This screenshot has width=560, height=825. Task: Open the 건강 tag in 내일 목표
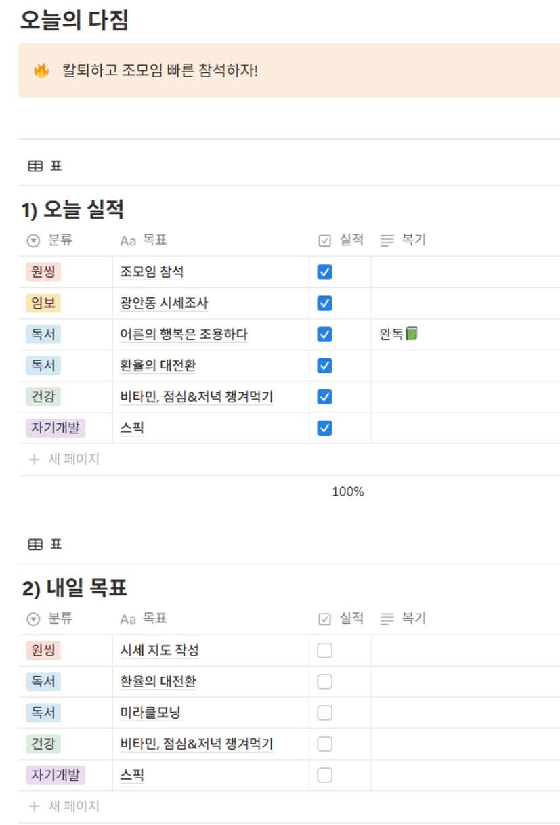(43, 744)
